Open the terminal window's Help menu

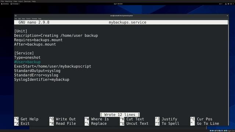(40, 19)
